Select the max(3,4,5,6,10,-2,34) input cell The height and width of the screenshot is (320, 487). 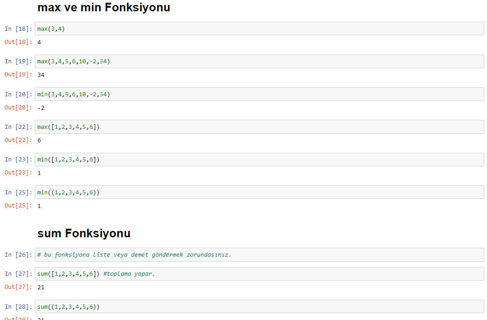point(260,61)
